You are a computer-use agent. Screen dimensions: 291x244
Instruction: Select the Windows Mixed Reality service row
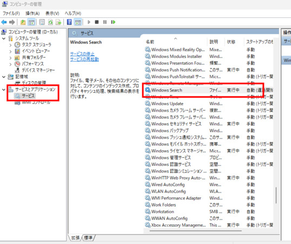pos(209,50)
